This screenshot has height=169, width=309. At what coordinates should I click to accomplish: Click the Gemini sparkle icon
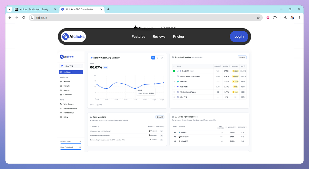pyautogui.click(x=180, y=132)
